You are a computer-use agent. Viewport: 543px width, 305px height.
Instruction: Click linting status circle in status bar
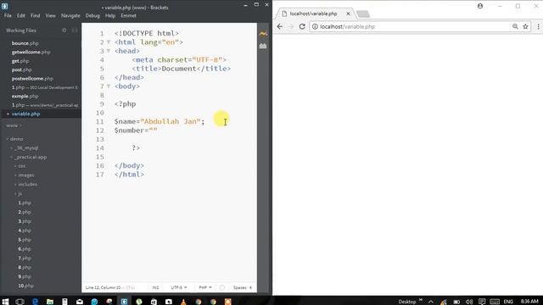pyautogui.click(x=222, y=287)
